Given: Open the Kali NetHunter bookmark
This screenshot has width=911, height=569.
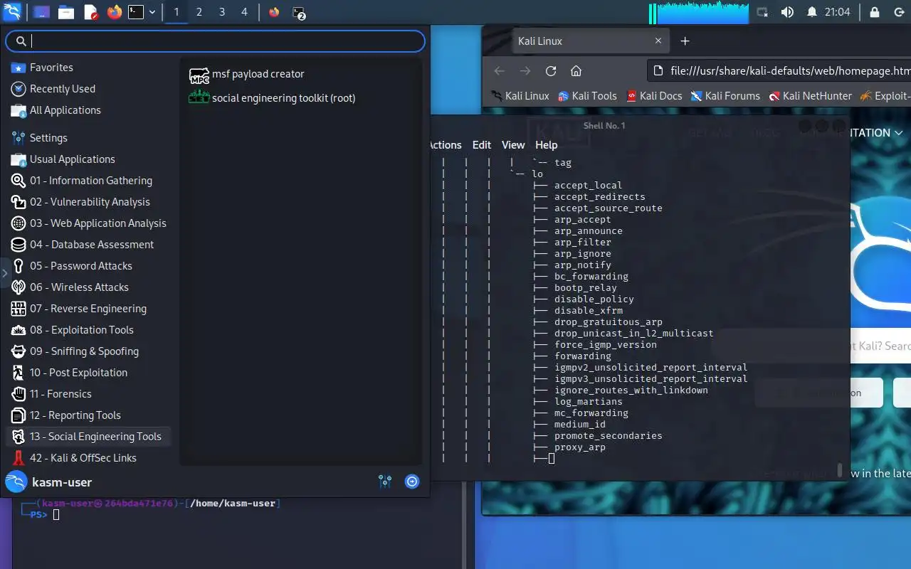Looking at the screenshot, I should click(x=810, y=96).
